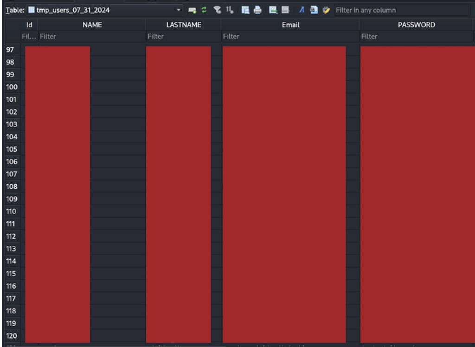Select row 120 header
This screenshot has width=475, height=347.
pos(12,335)
